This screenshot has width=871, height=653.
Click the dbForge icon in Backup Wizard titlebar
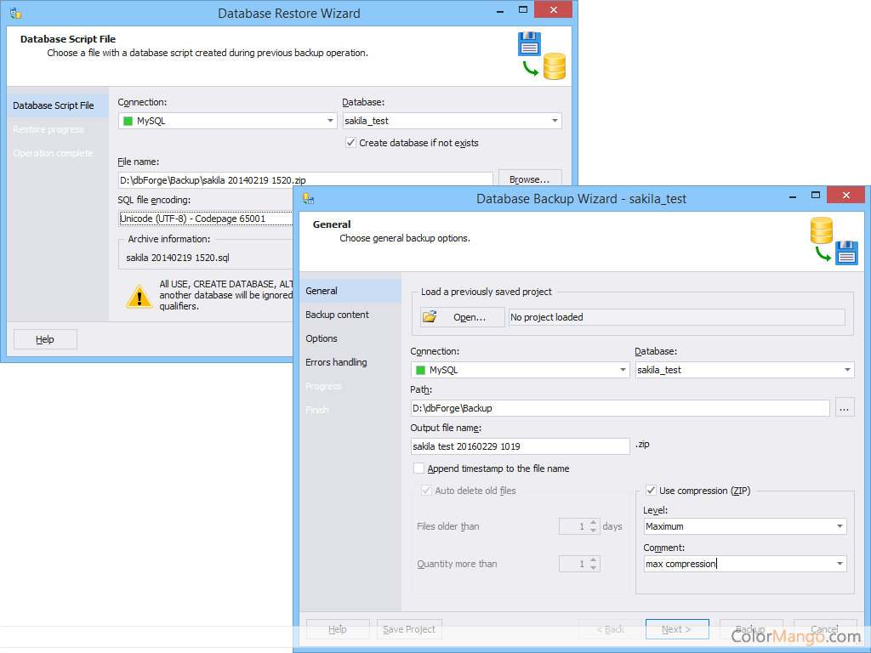click(x=309, y=197)
